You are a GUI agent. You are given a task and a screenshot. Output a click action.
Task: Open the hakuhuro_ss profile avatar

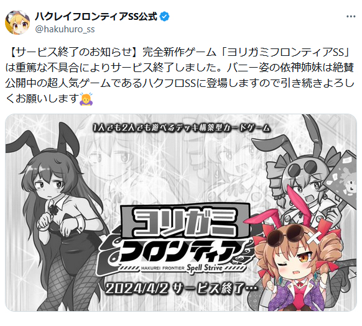[x=17, y=22]
